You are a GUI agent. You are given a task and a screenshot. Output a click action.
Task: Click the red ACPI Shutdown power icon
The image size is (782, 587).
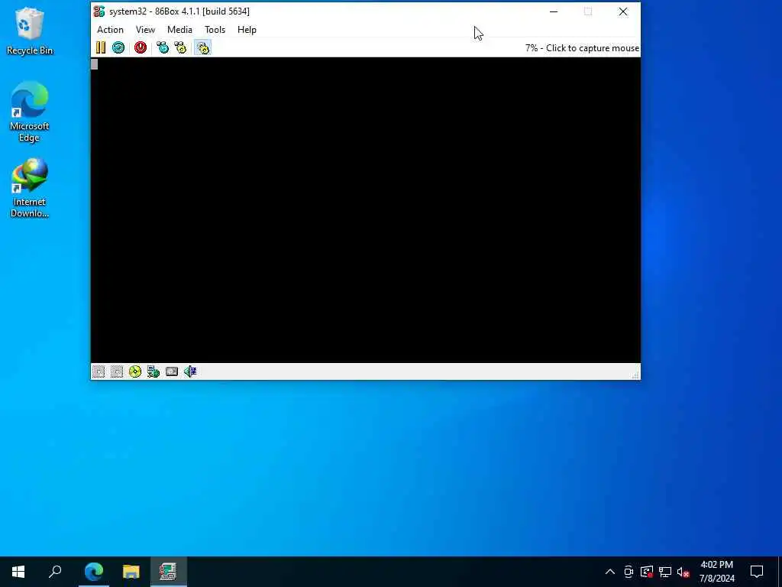tap(141, 47)
